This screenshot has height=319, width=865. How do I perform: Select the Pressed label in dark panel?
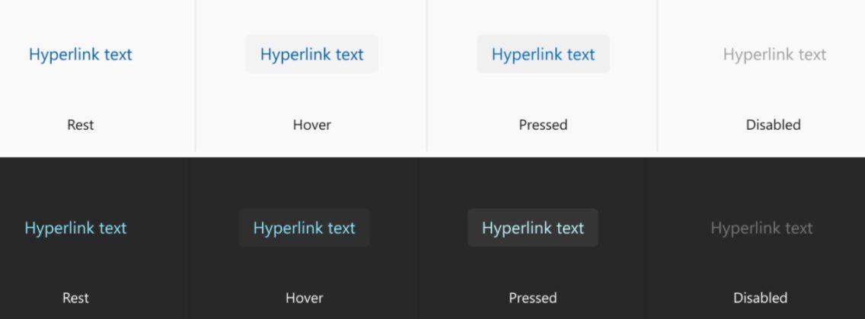[x=533, y=298]
